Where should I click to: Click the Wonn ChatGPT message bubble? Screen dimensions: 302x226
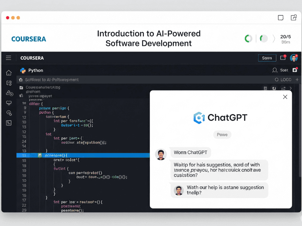point(190,153)
